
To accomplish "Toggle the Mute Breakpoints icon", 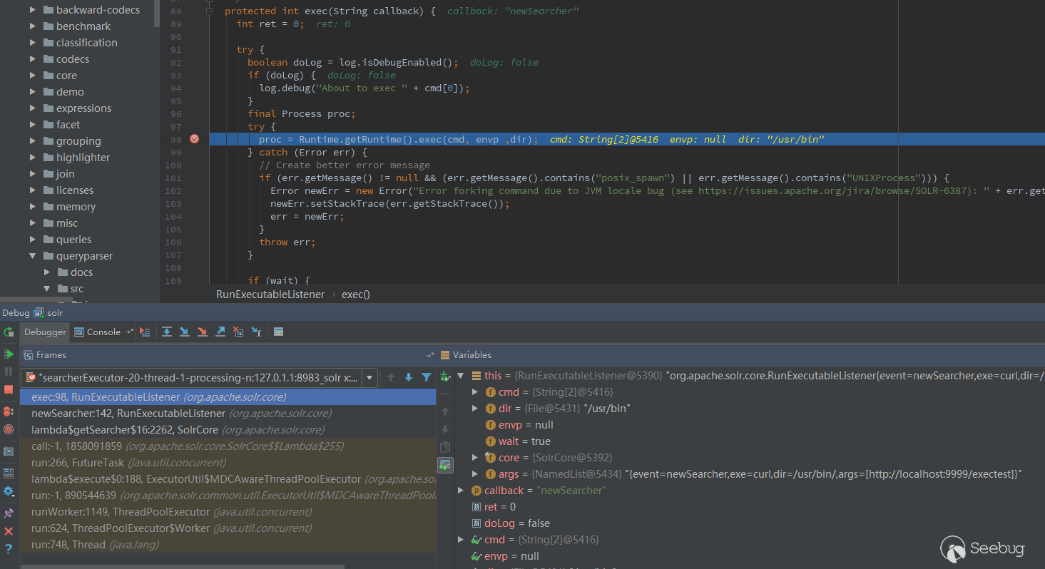I will click(9, 429).
